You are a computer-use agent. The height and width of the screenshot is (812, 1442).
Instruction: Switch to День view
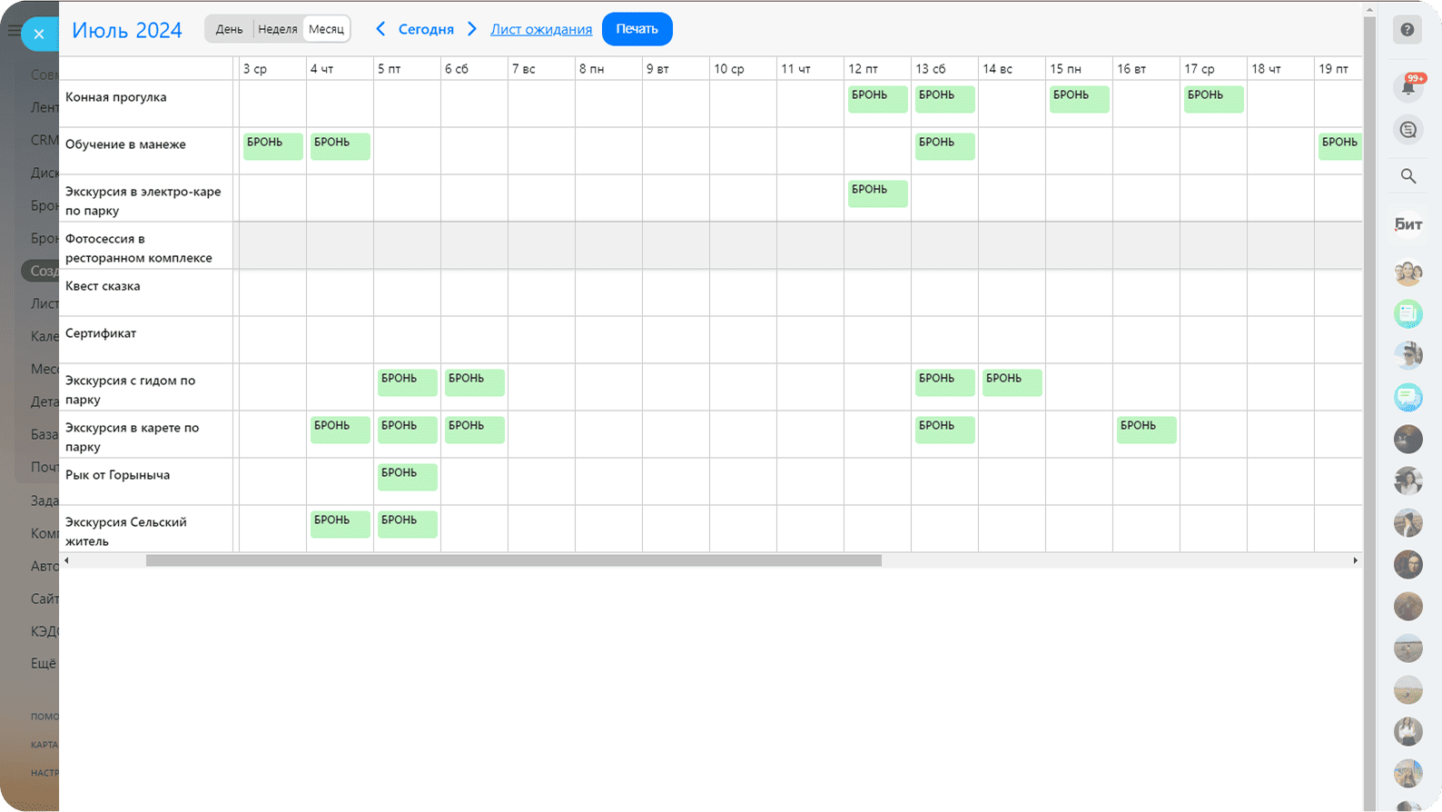coord(229,29)
